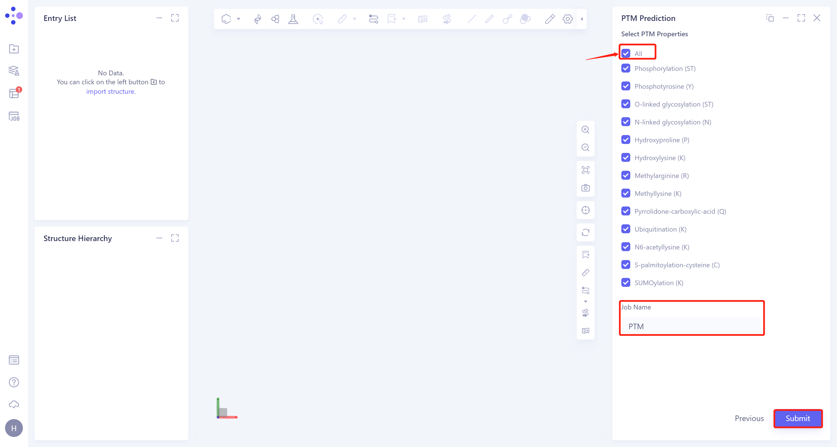The height and width of the screenshot is (447, 837).
Task: Click the help question mark icon
Action: click(14, 382)
